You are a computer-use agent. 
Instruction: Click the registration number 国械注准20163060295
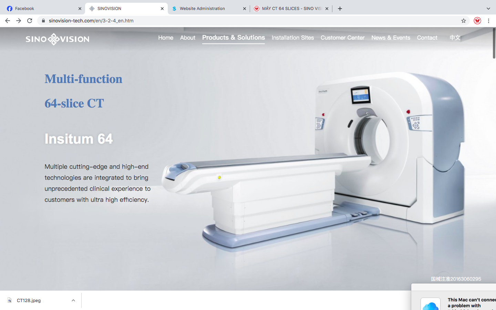[x=456, y=279]
